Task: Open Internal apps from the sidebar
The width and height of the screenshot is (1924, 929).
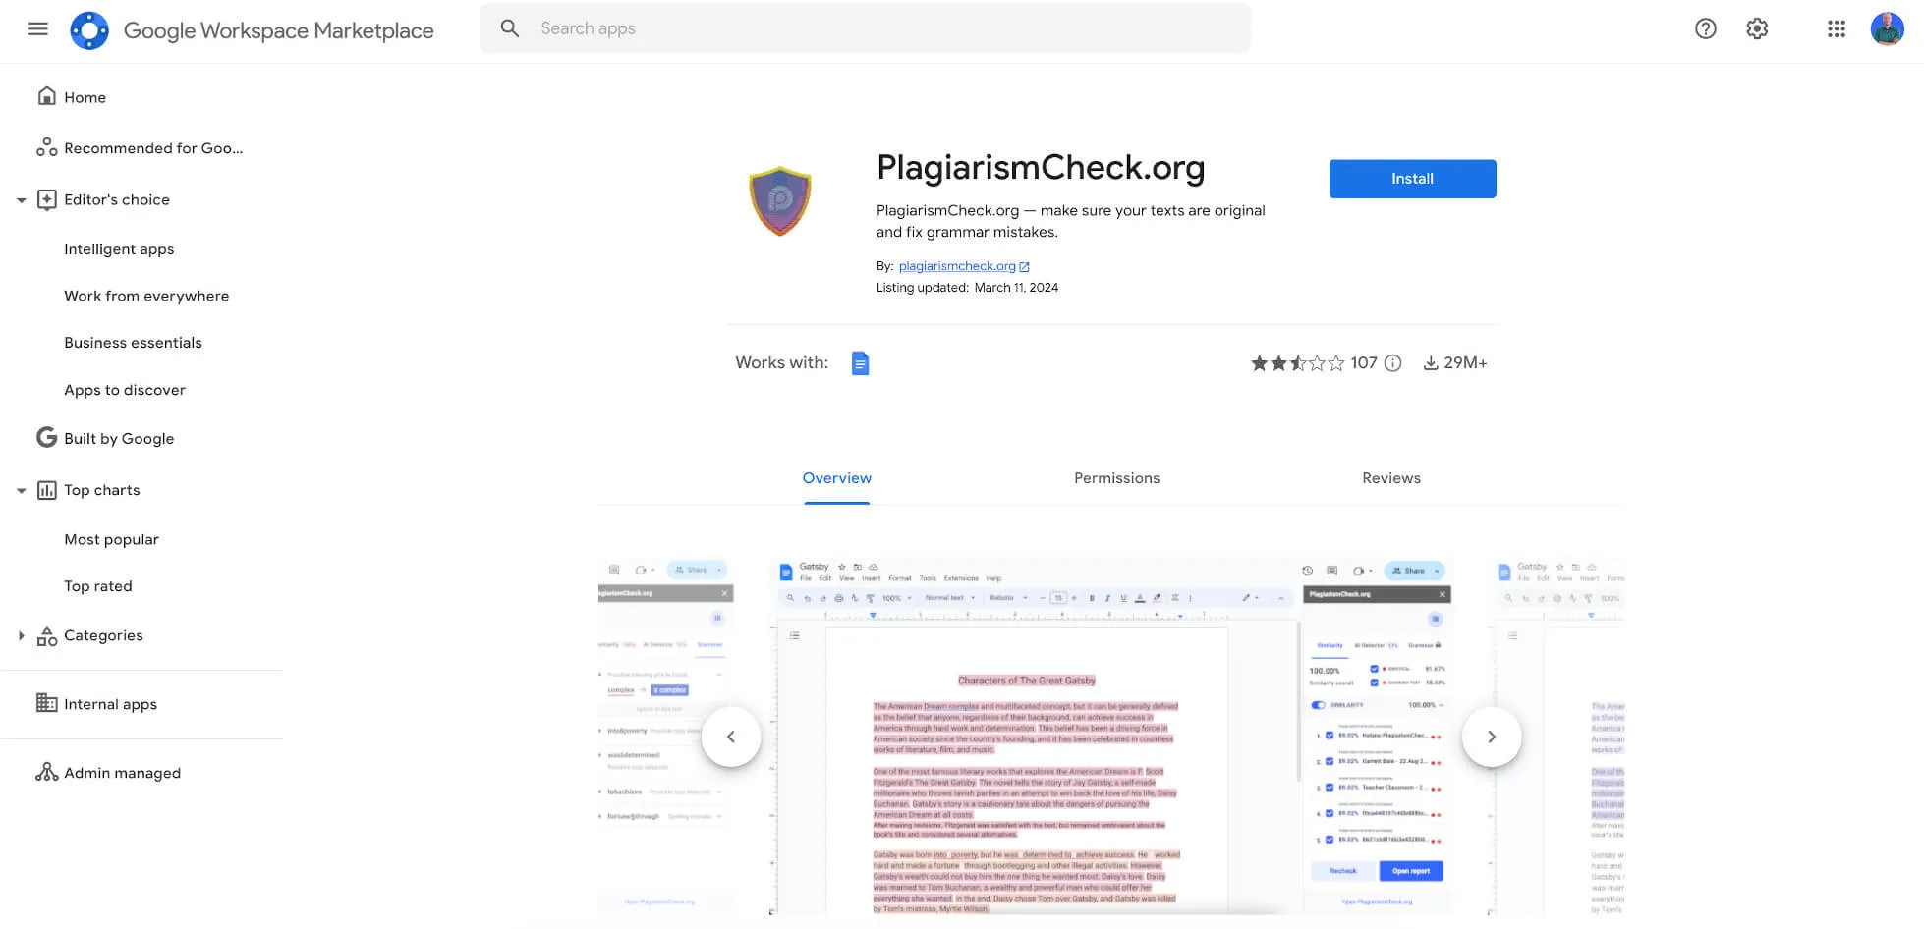Action: click(110, 704)
